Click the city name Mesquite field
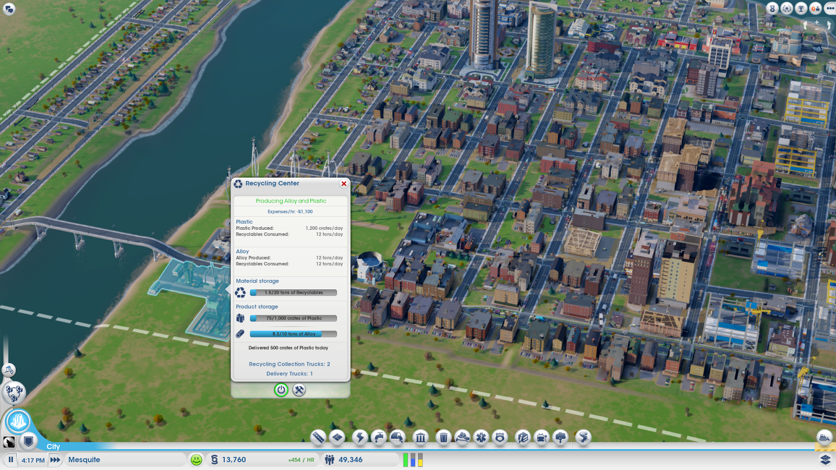This screenshot has width=836, height=470. coord(125,460)
